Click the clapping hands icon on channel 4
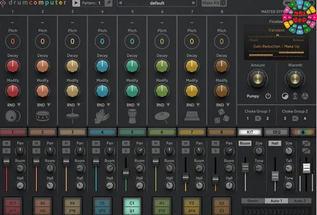The image size is (317, 215). tap(102, 116)
